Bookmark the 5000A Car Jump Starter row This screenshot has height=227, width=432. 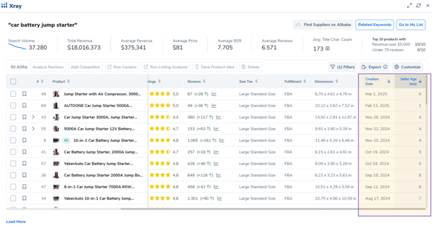click(x=24, y=129)
